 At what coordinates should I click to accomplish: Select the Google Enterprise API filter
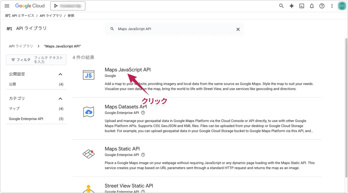(x=36, y=119)
